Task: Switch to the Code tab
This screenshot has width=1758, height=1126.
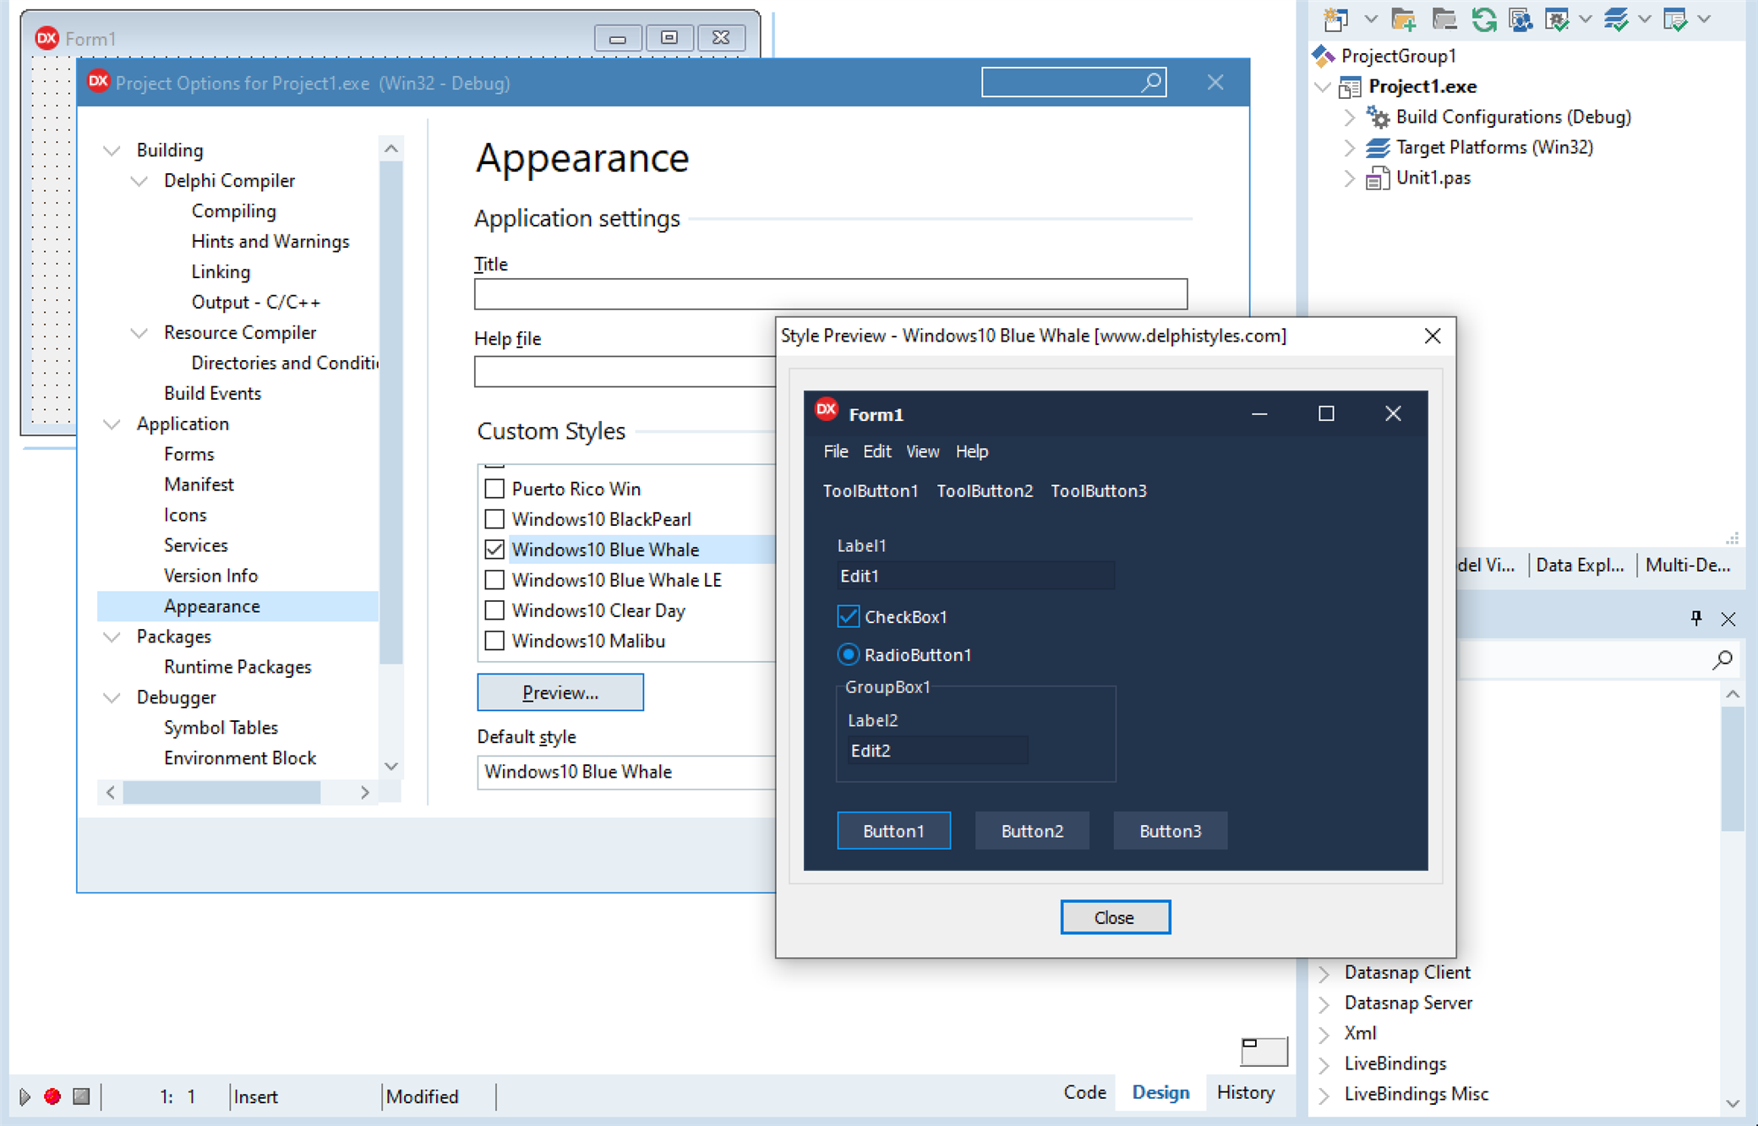Action: click(1084, 1092)
